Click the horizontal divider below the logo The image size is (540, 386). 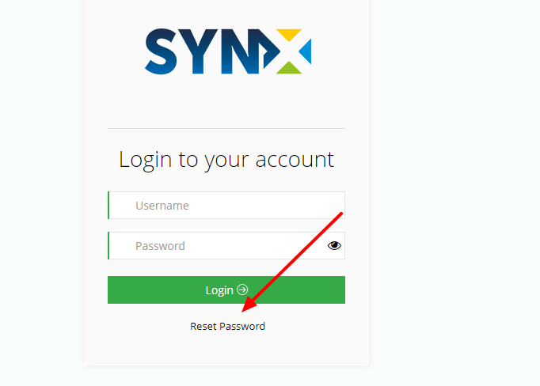[x=226, y=128]
